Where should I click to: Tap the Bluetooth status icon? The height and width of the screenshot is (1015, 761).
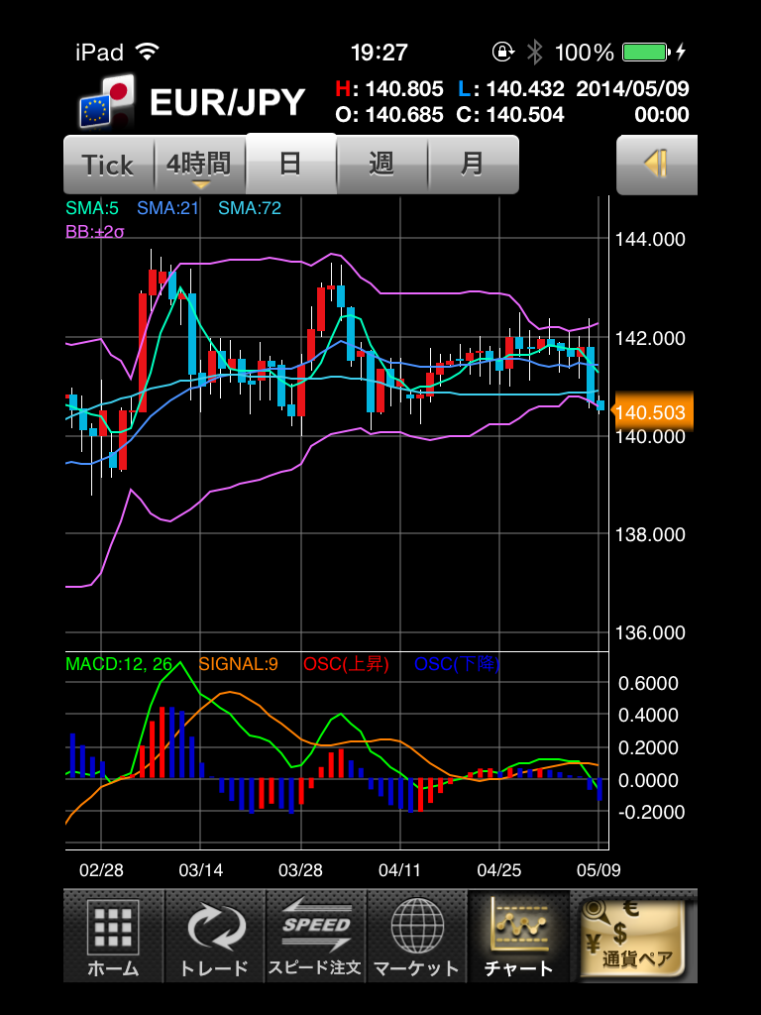pyautogui.click(x=534, y=52)
